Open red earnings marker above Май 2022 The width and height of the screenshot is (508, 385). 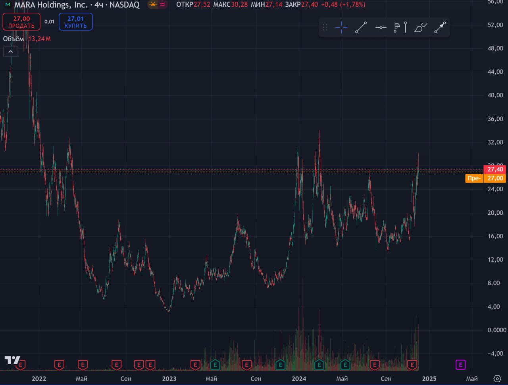tap(83, 365)
